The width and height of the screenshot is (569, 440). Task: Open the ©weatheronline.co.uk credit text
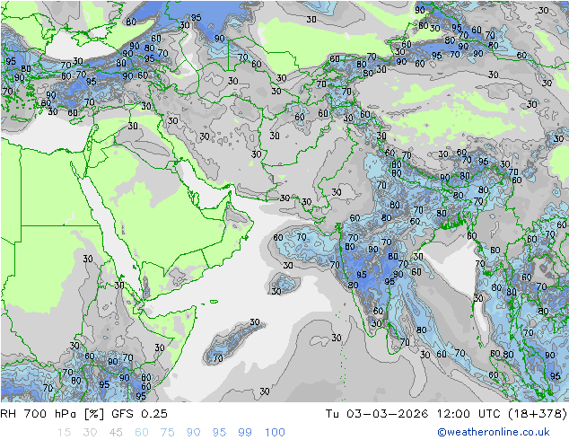click(x=493, y=432)
